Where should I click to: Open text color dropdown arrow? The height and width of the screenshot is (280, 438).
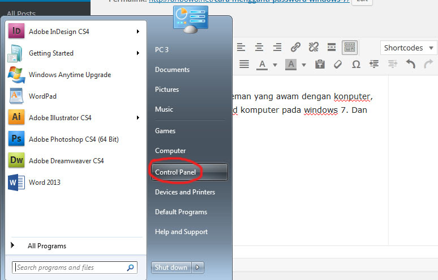pos(275,65)
